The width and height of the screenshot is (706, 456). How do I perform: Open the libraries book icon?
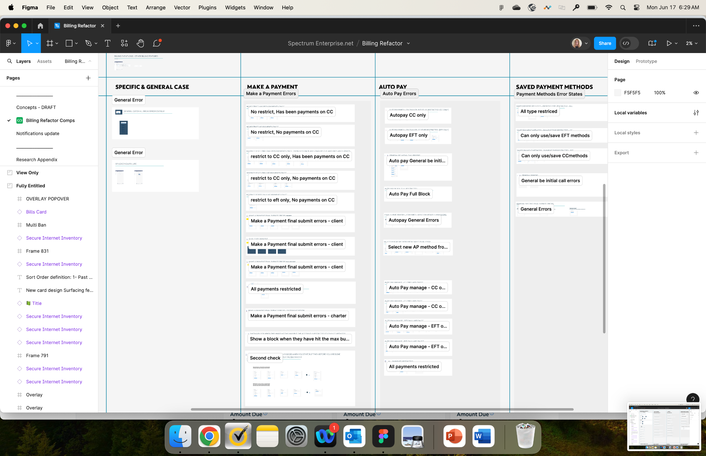pyautogui.click(x=652, y=43)
